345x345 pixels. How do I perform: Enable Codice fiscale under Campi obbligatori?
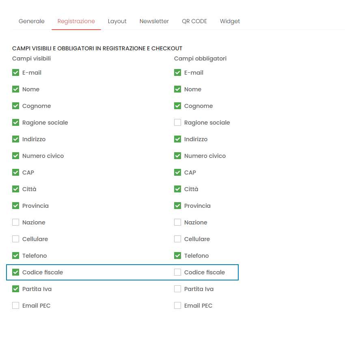pyautogui.click(x=177, y=272)
